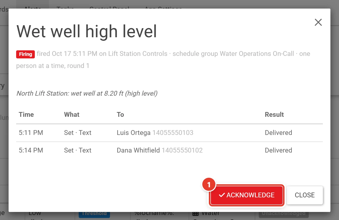Click Dana Whitfield recipient name
This screenshot has width=339, height=220.
click(x=138, y=150)
